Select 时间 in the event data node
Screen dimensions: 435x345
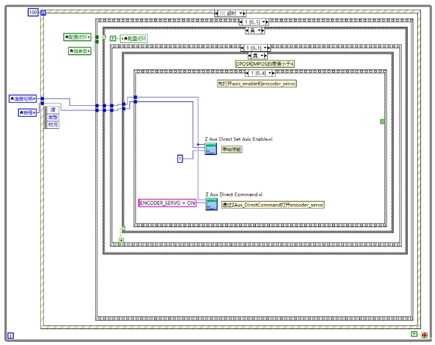[53, 125]
